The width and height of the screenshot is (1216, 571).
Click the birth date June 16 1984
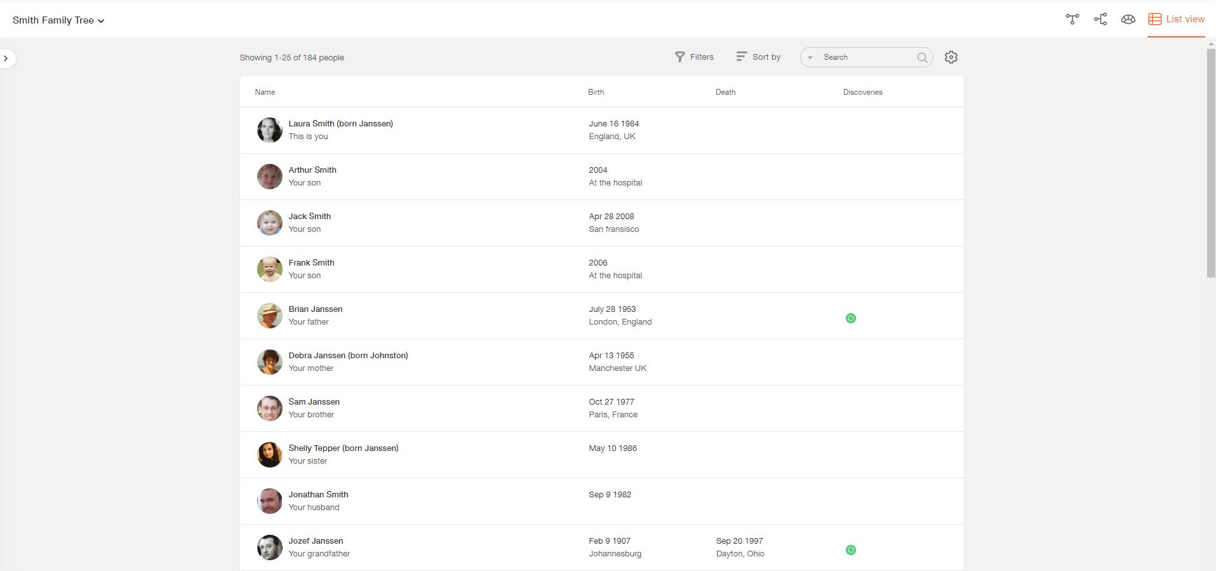tap(613, 124)
